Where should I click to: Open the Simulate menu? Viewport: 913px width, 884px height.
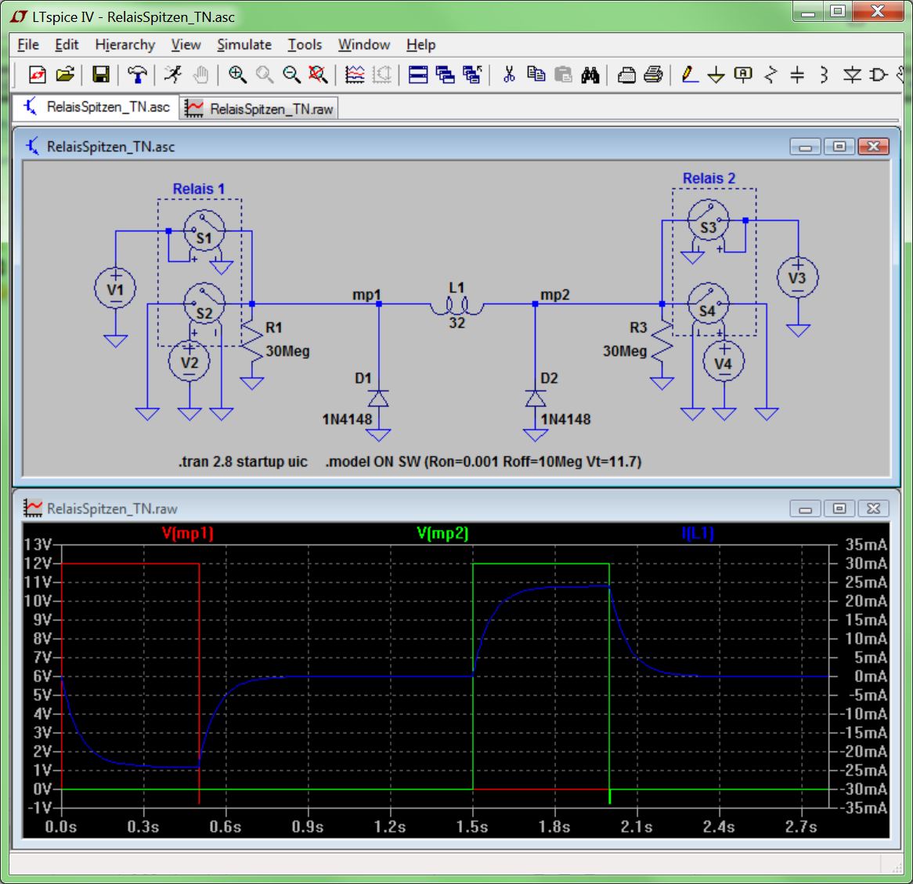[x=244, y=45]
